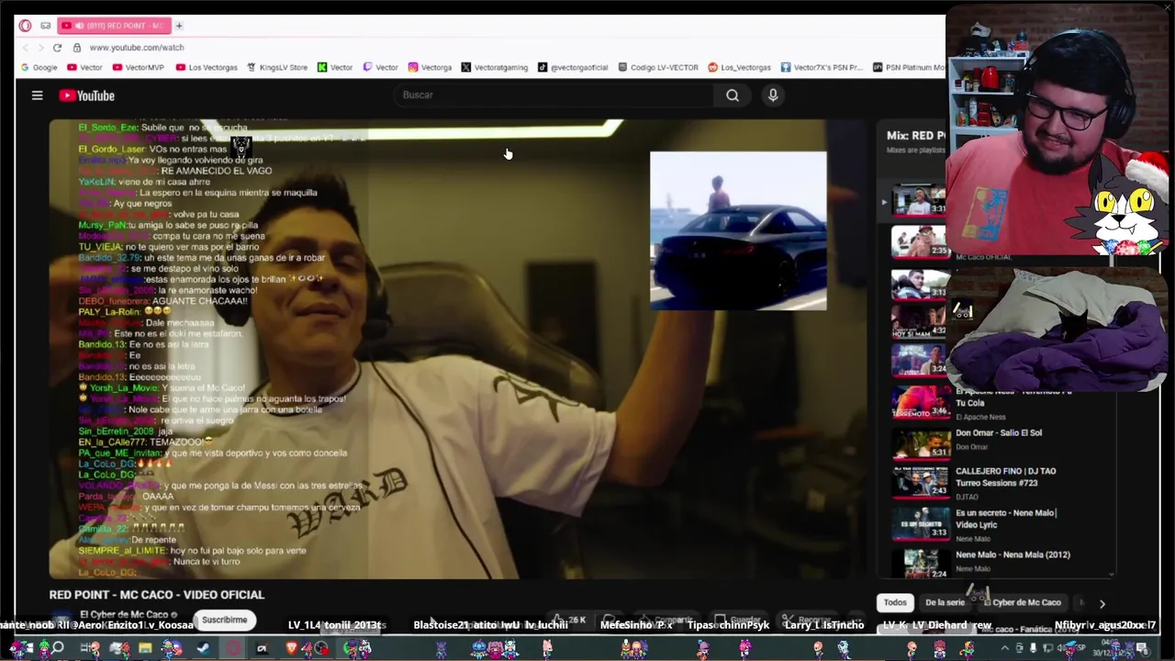Click the 2:24 Nena Mala thumbnail
This screenshot has height=661, width=1175.
point(921,564)
